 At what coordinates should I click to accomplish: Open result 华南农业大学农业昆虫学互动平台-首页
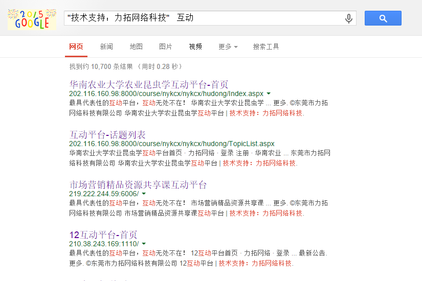(x=149, y=84)
